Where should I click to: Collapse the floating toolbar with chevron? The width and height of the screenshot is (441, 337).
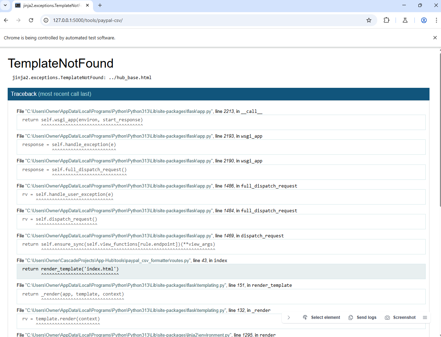pos(288,317)
